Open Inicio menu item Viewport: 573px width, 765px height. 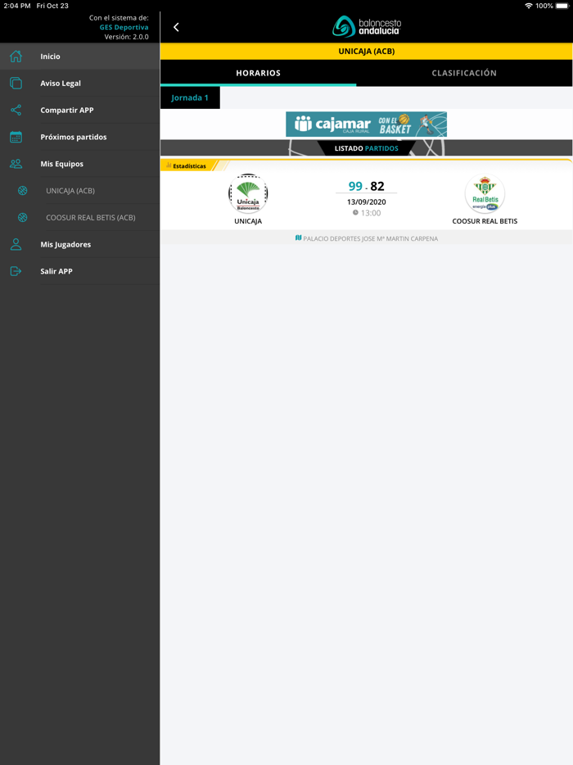point(80,57)
